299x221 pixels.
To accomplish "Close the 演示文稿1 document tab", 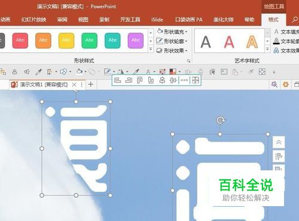I will 74,85.
